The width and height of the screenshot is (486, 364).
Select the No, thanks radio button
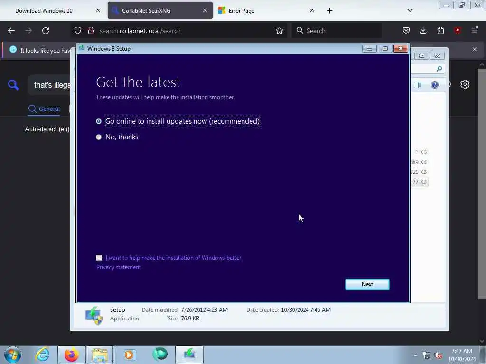[x=99, y=137]
